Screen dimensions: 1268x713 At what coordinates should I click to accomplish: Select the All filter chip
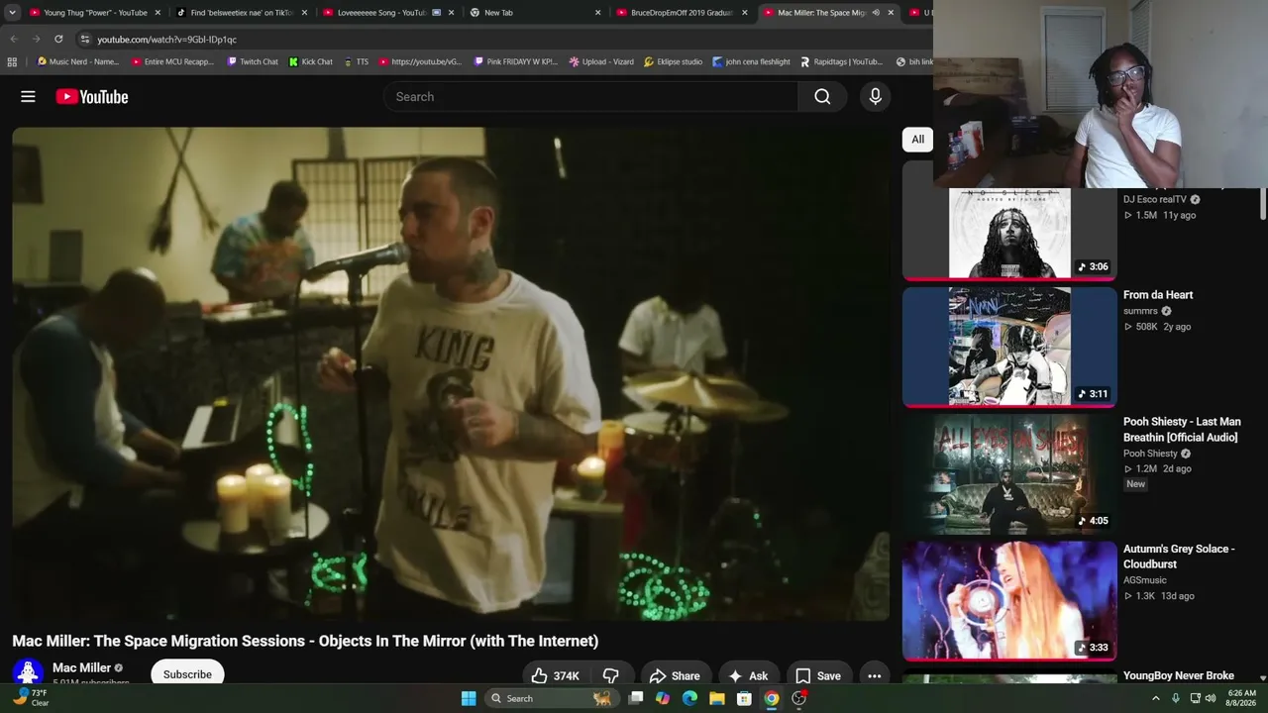click(917, 140)
